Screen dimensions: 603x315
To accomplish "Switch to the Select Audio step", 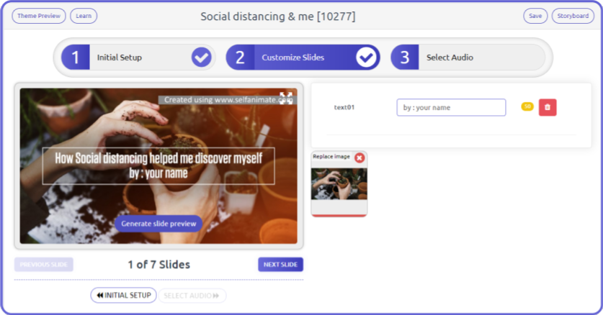I will [450, 57].
